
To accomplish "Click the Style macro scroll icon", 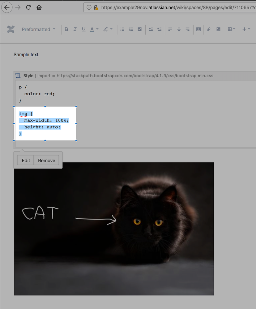I will pos(18,76).
